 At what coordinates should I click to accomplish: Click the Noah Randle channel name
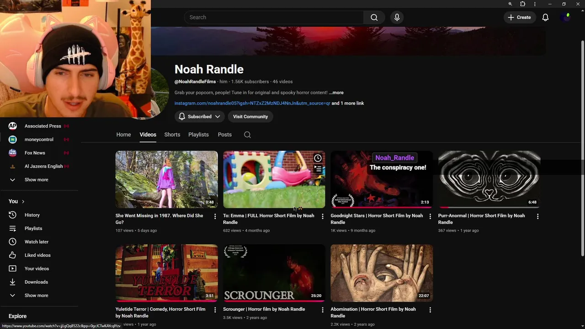click(x=209, y=69)
